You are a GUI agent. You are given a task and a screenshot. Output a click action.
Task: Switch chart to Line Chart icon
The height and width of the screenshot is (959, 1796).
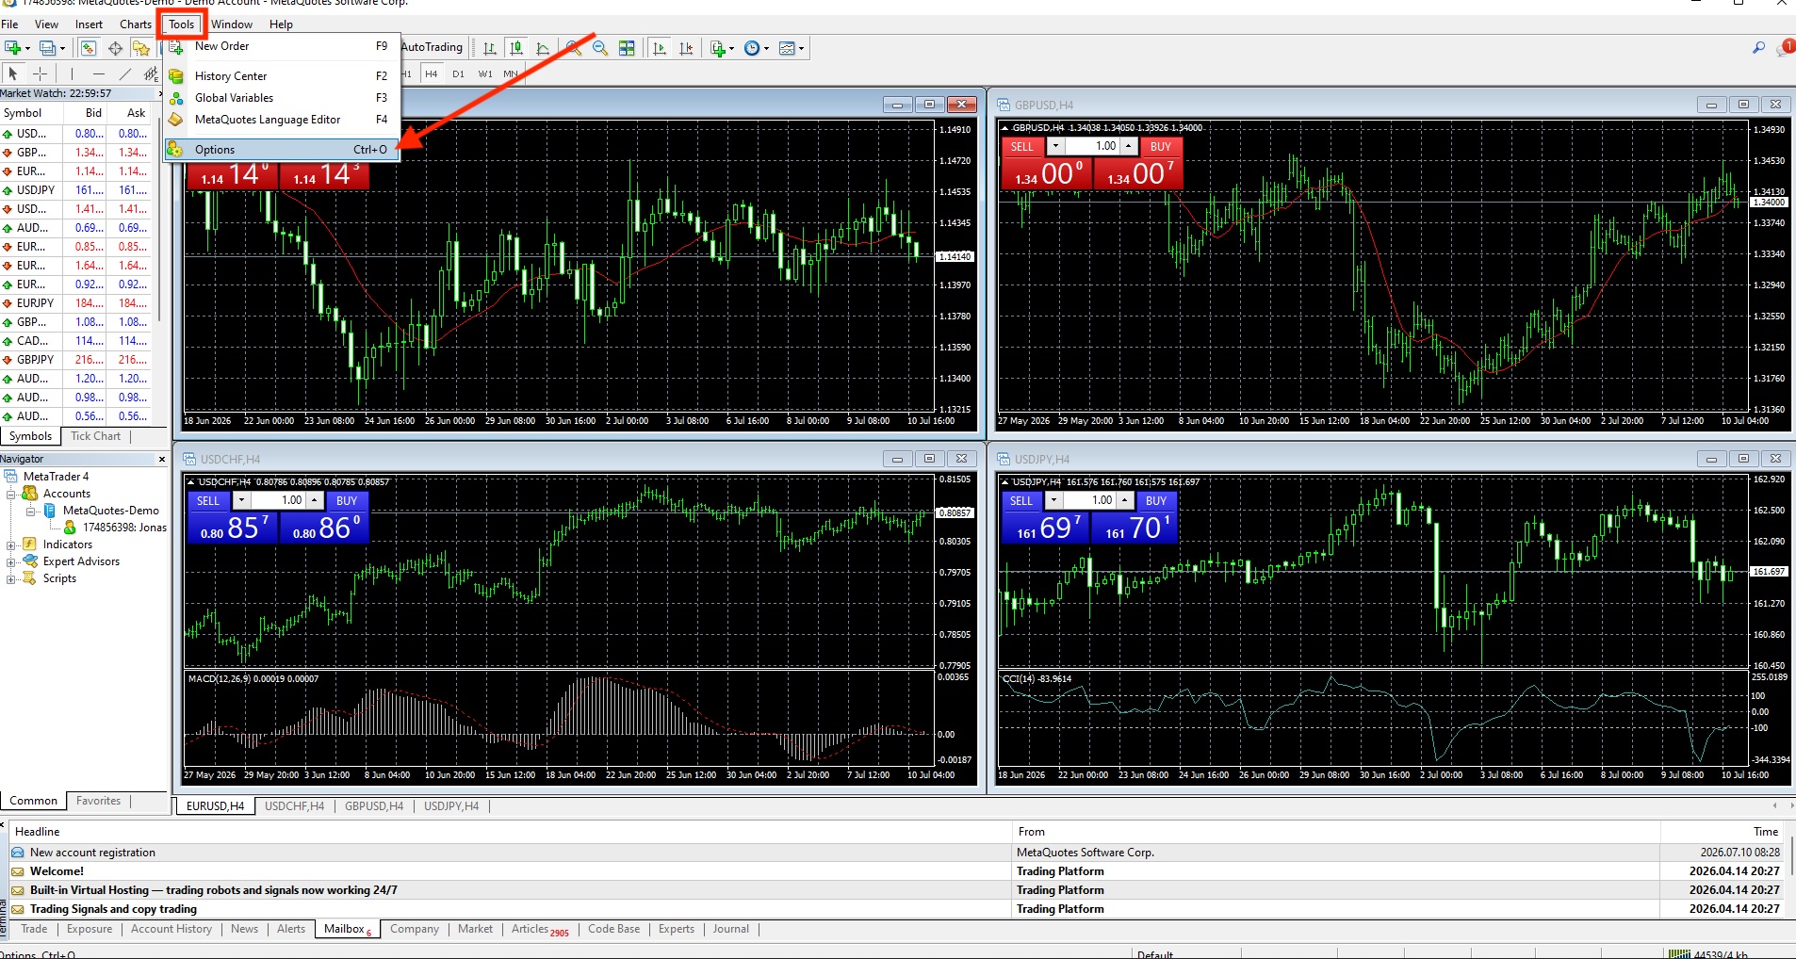coord(543,48)
